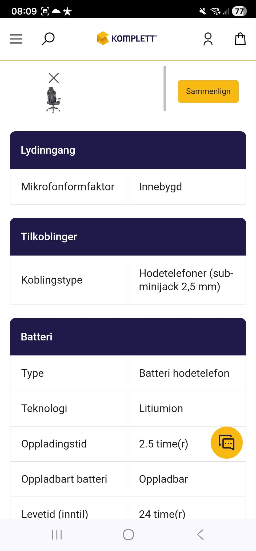
Task: Tap the search magnifier icon
Action: coord(48,39)
